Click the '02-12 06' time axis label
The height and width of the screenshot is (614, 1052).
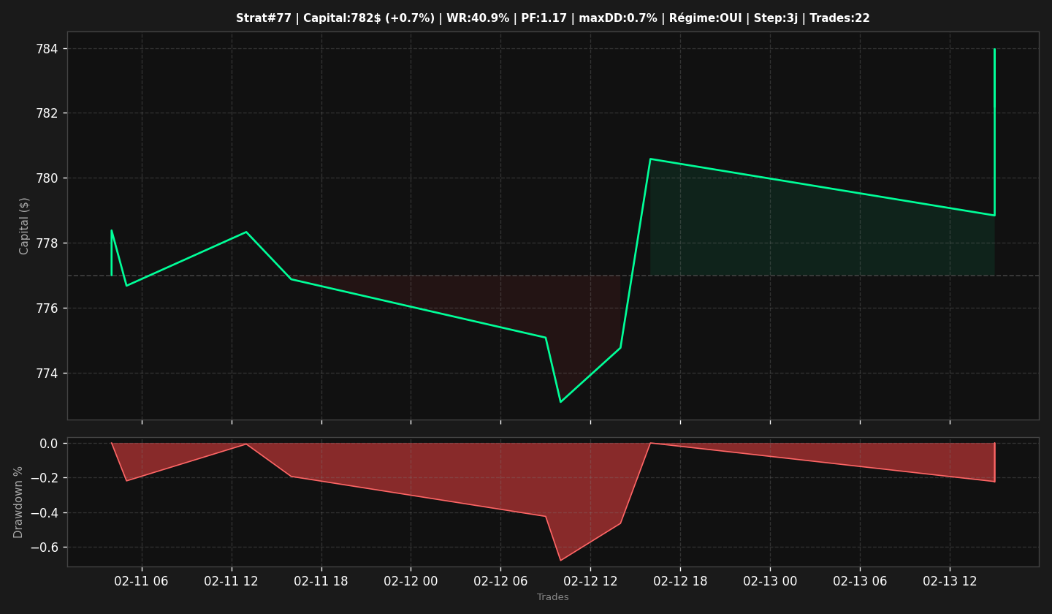[500, 581]
